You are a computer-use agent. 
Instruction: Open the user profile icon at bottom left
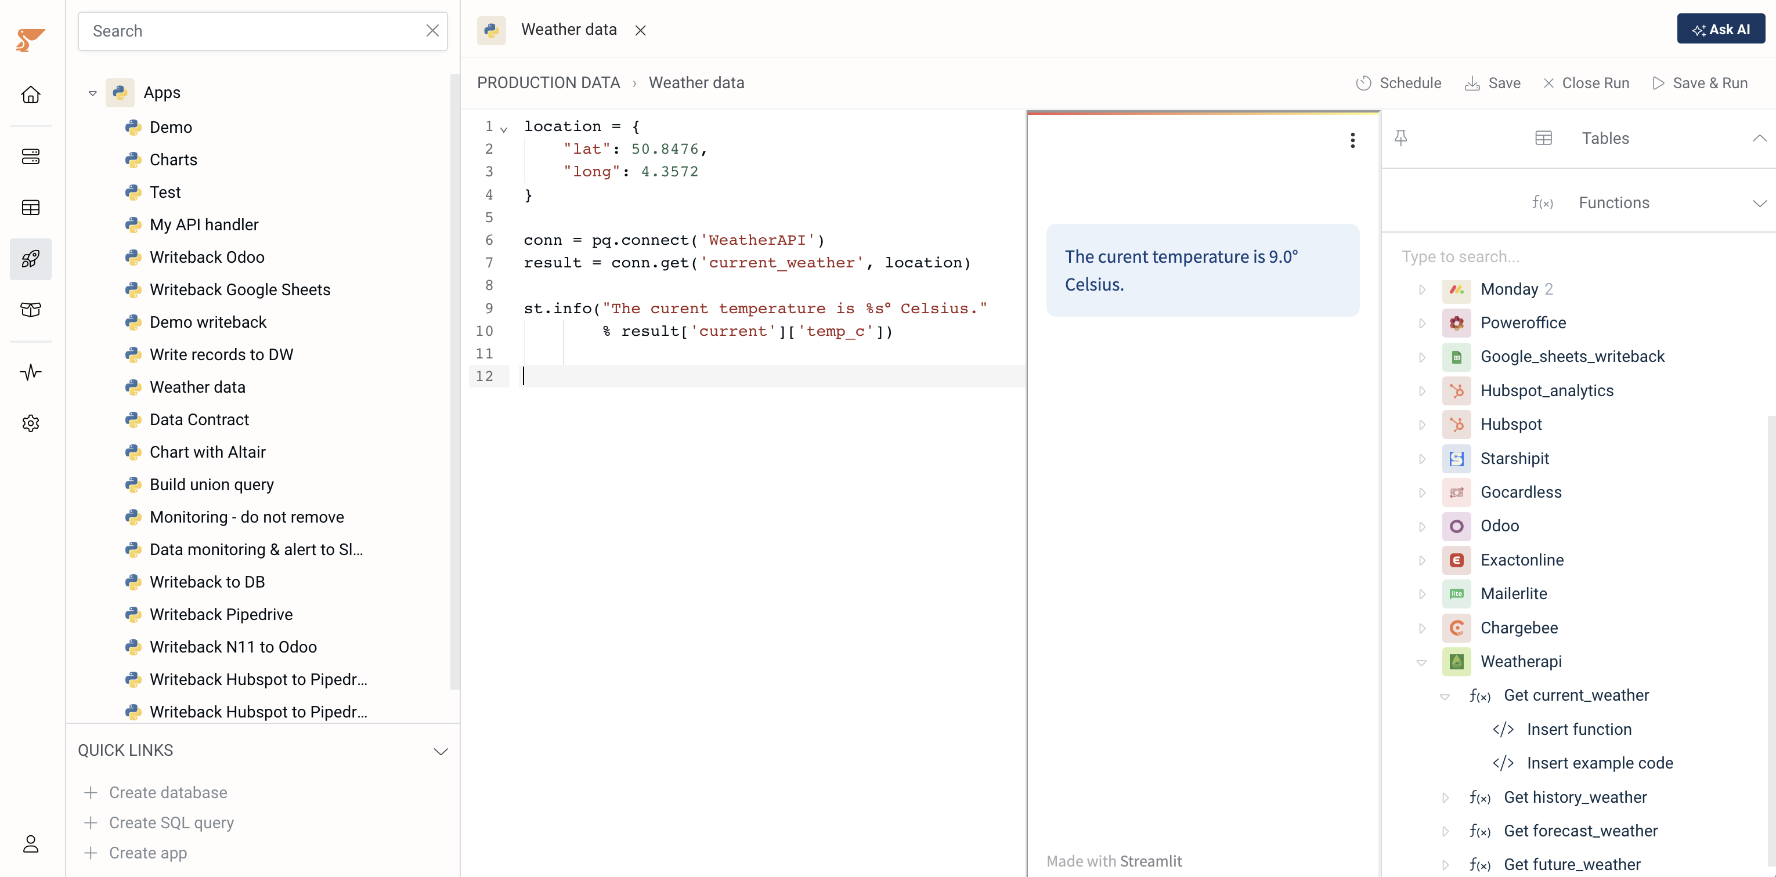point(30,843)
